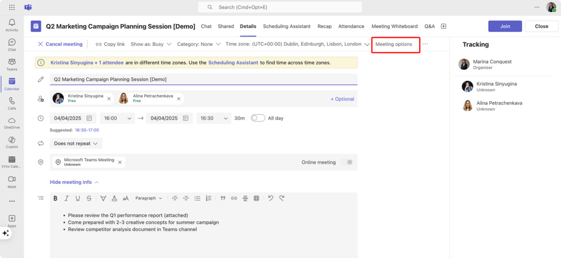Open the Scheduling Assistant tab
This screenshot has height=258, width=561.
tap(287, 26)
